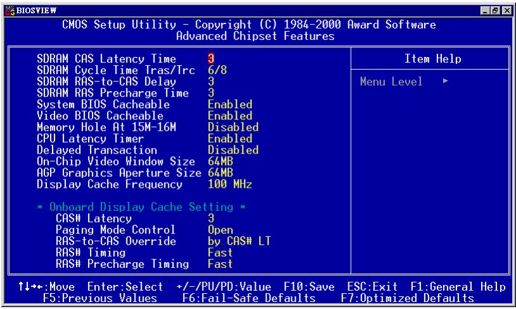This screenshot has height=309, width=516.
Task: Click the F1:General Help hint
Action: (x=458, y=287)
